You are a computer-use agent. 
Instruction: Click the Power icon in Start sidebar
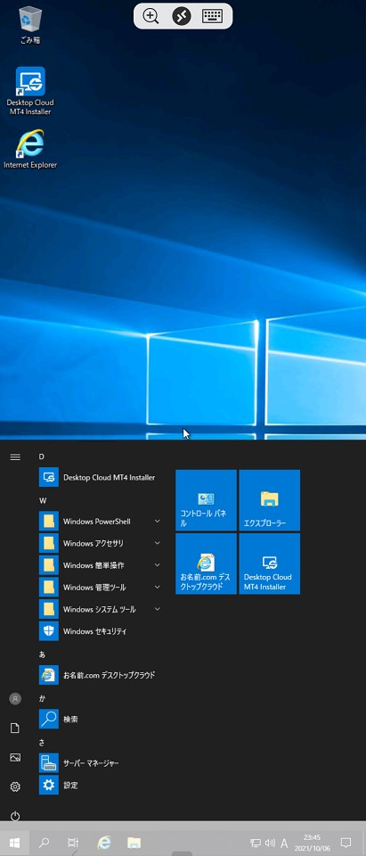click(x=15, y=816)
